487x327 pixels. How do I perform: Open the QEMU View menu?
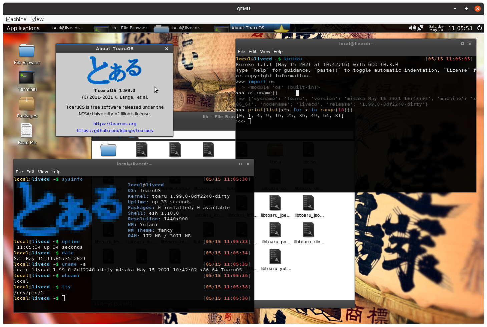[x=37, y=19]
